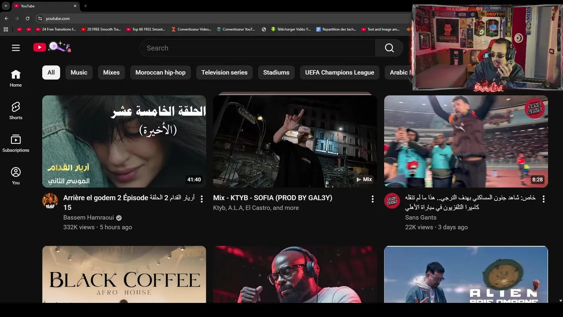
Task: Go to Home in sidebar
Action: (x=16, y=79)
